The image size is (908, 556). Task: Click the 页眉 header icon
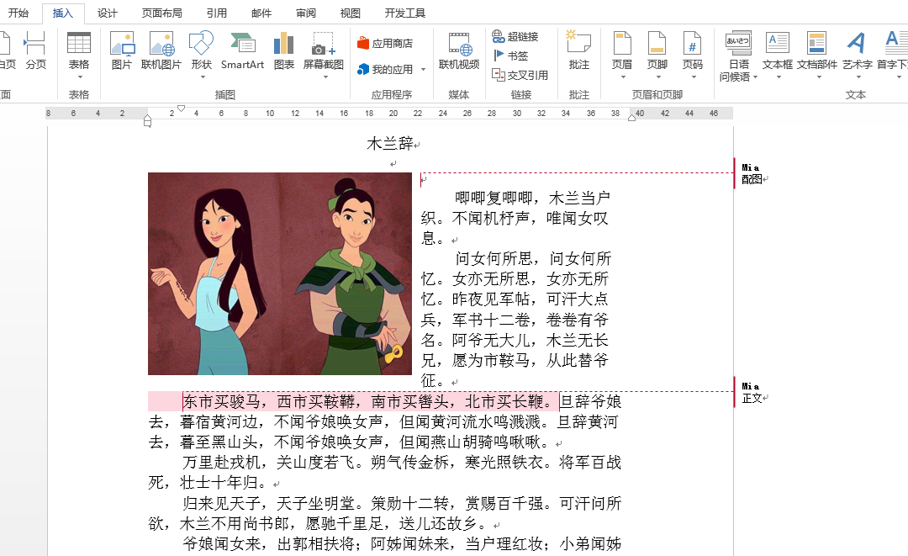point(622,43)
